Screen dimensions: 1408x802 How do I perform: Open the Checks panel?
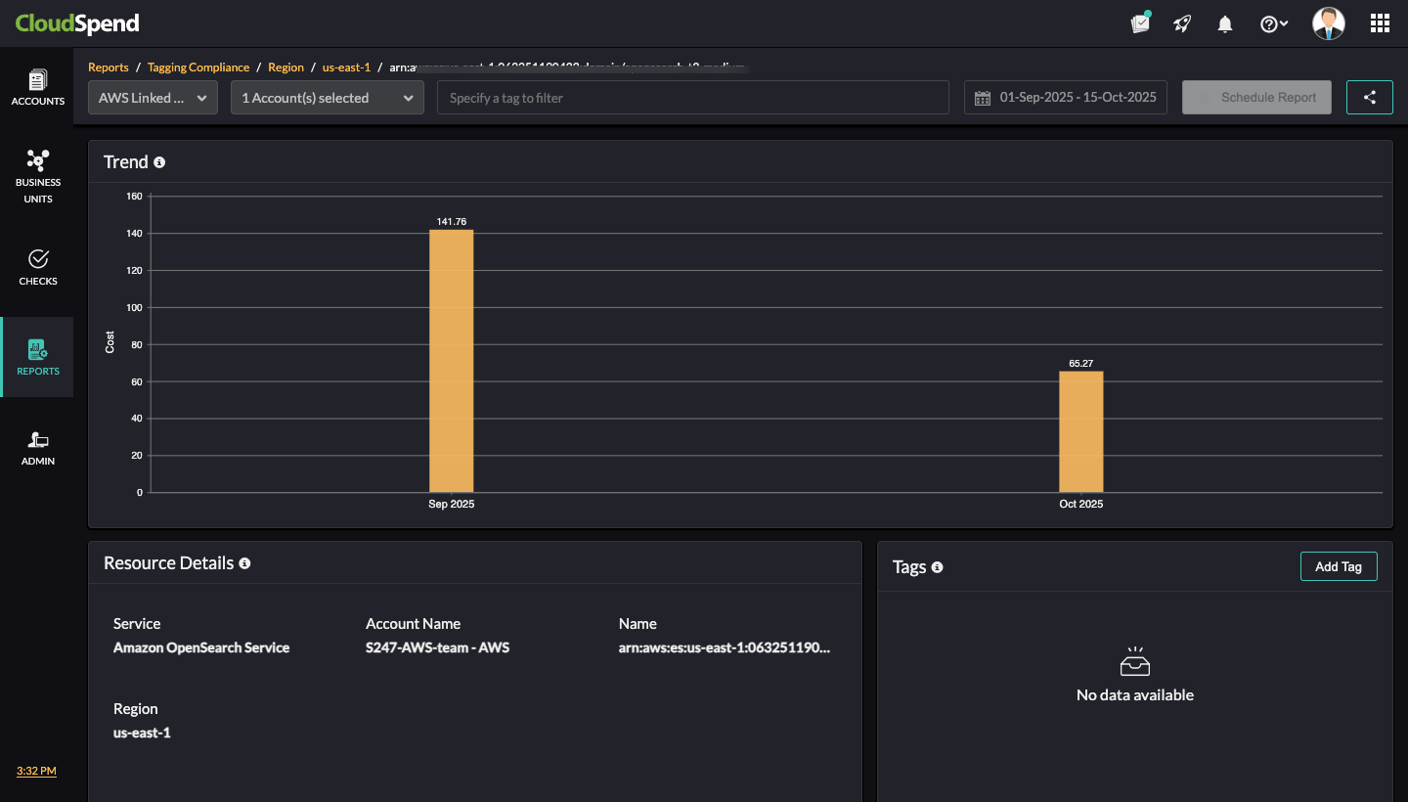pyautogui.click(x=38, y=266)
